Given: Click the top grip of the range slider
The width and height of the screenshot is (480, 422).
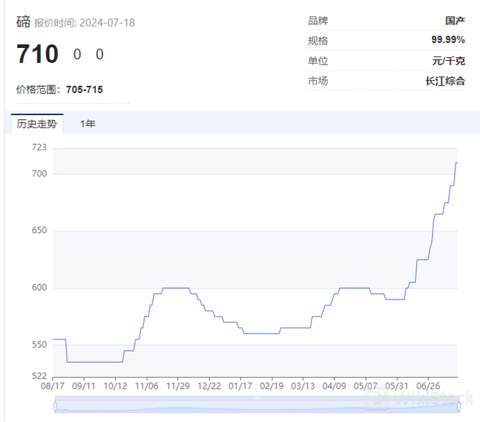Looking at the screenshot, I should pyautogui.click(x=257, y=398).
